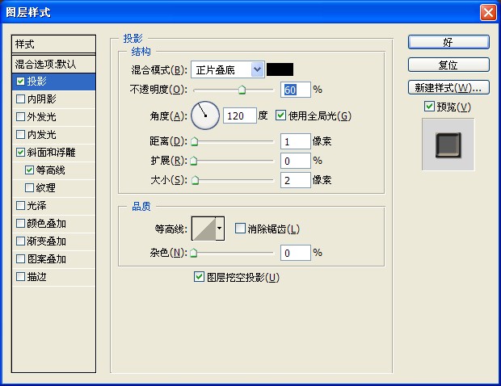
Task: Uncheck the 预览 checkbox
Action: click(429, 107)
